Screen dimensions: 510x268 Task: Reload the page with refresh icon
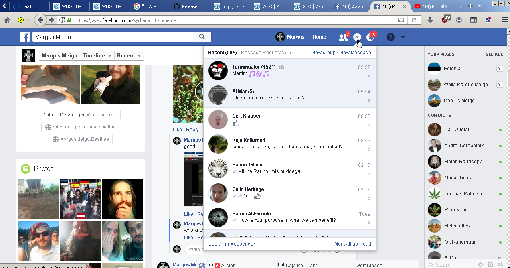coord(414,20)
